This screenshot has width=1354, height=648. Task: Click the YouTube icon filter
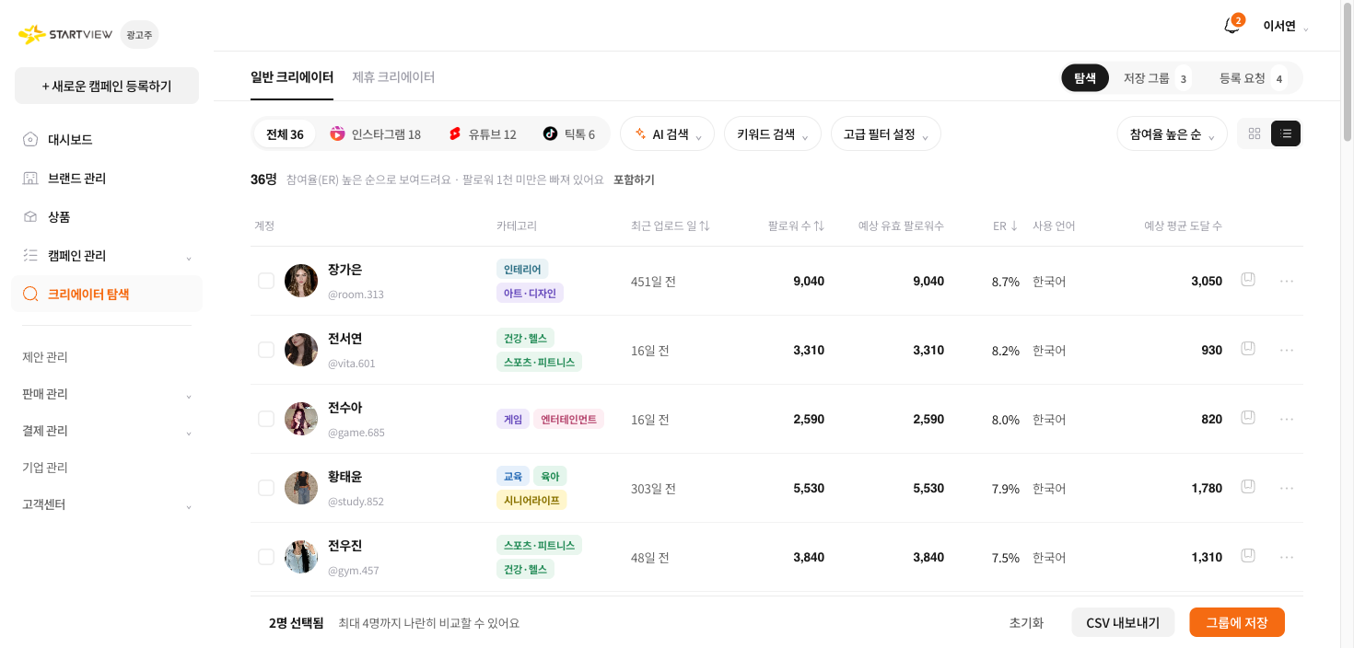[454, 133]
